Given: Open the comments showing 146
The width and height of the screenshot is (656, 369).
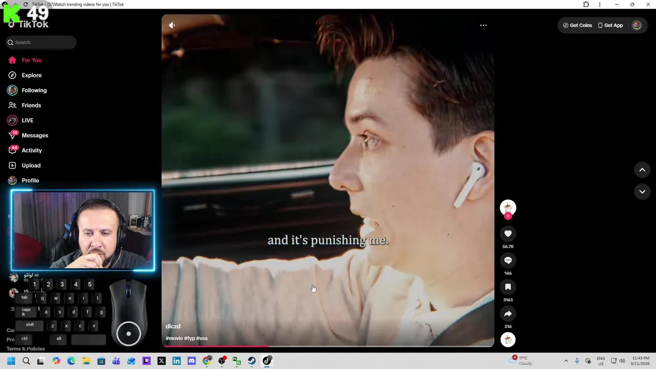Looking at the screenshot, I should (x=508, y=260).
